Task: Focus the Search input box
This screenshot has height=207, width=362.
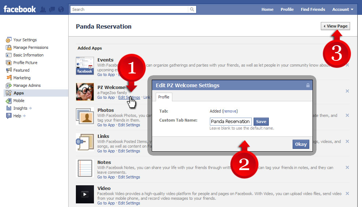Action: point(129,9)
